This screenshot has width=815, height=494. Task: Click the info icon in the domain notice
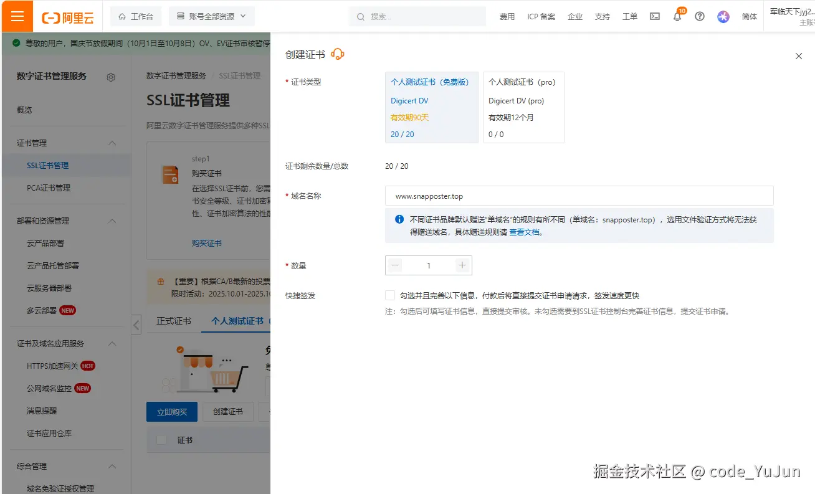click(x=399, y=219)
